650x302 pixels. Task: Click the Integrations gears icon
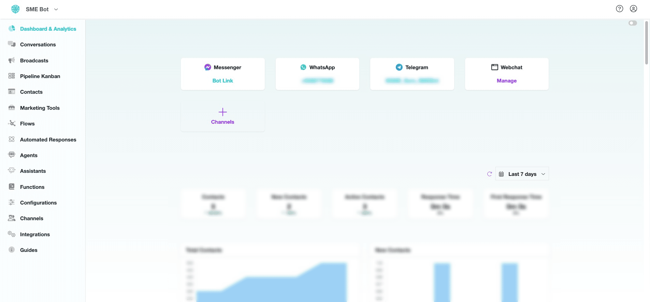coord(12,234)
